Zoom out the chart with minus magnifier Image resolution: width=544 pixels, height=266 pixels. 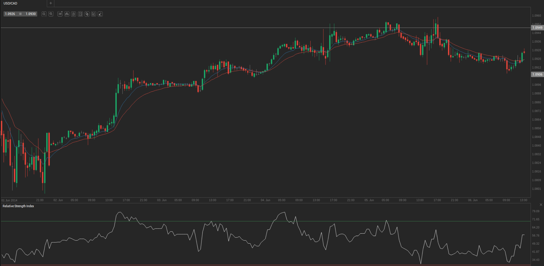(x=44, y=14)
